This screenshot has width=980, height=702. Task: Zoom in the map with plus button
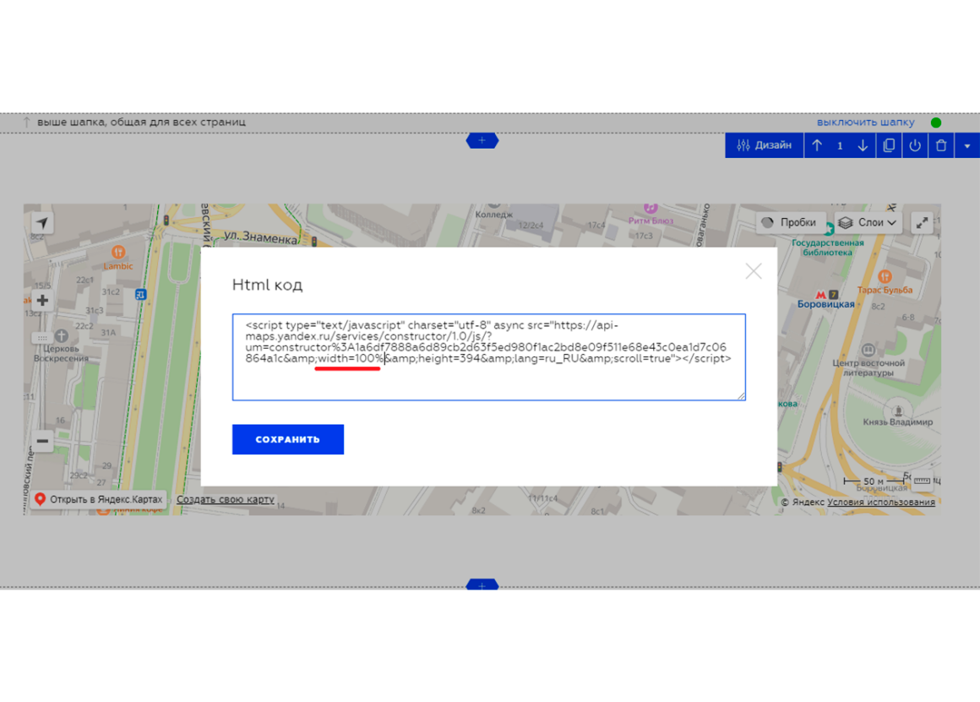(42, 300)
